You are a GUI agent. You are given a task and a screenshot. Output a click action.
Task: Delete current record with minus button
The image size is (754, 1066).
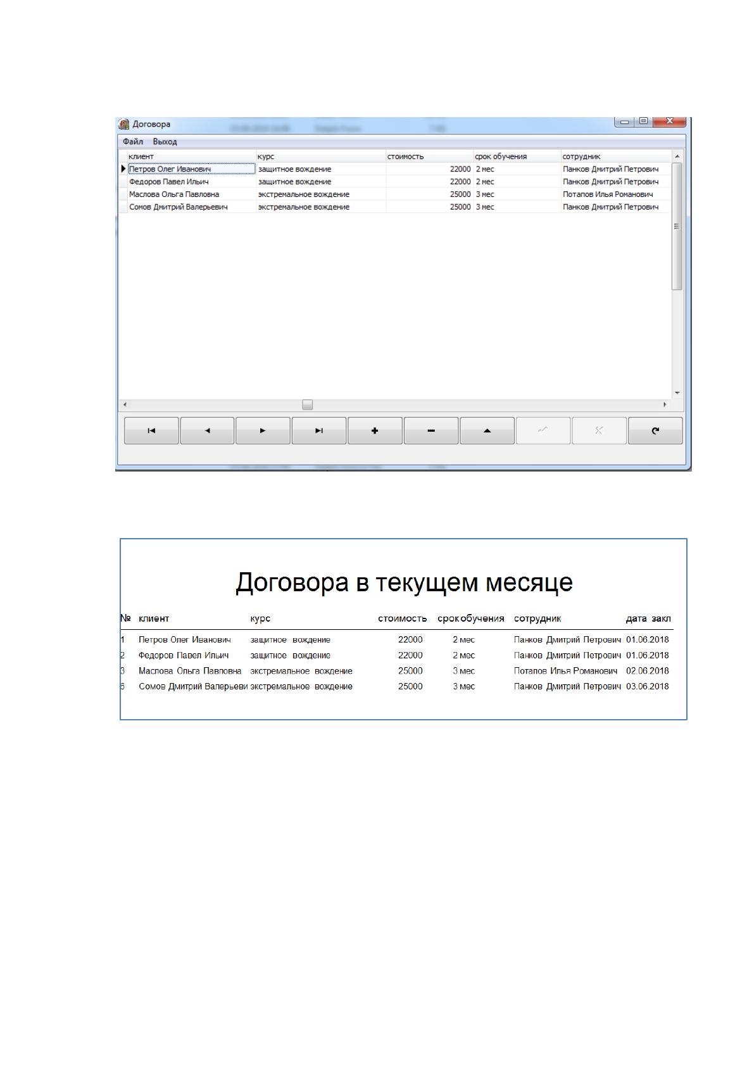(431, 430)
